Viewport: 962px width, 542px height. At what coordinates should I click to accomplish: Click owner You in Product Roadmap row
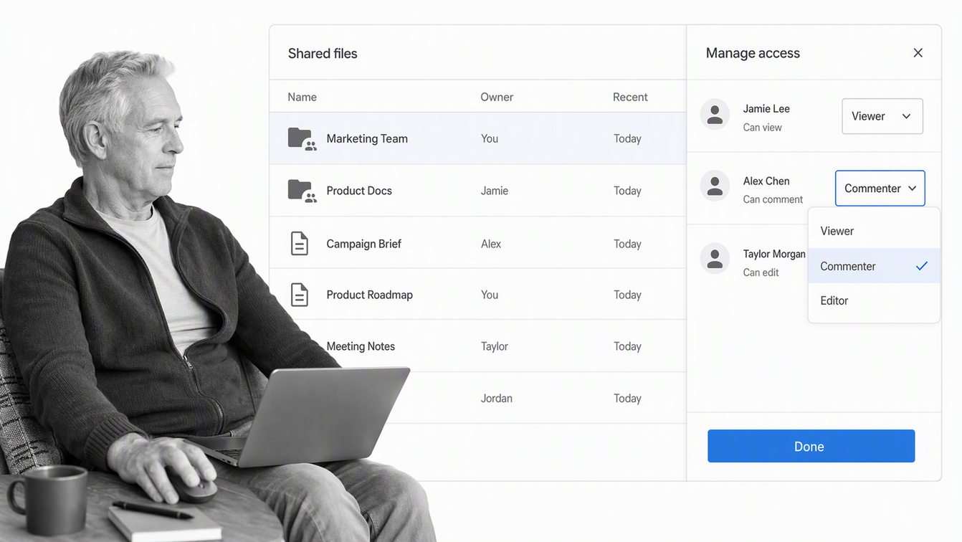[490, 295]
